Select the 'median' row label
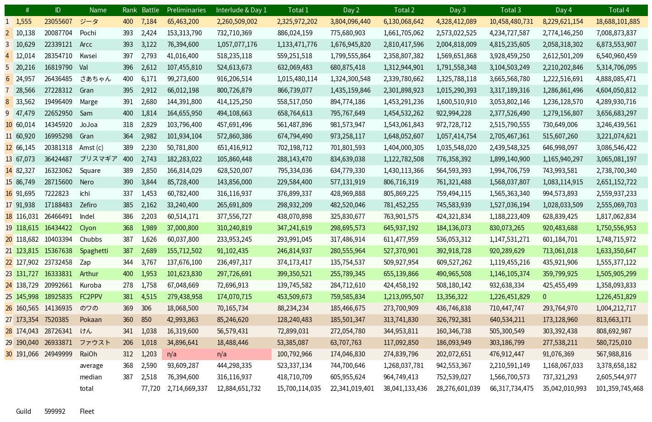The image size is (652, 422). 91,377
